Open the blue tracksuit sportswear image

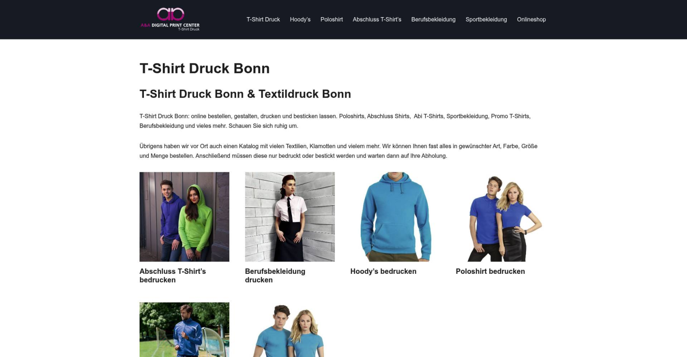[x=184, y=329]
